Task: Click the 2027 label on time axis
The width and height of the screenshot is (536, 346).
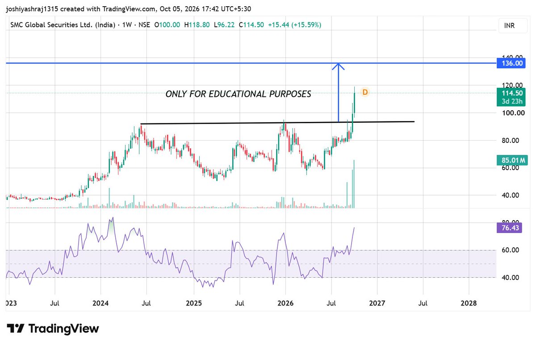Action: 377,304
